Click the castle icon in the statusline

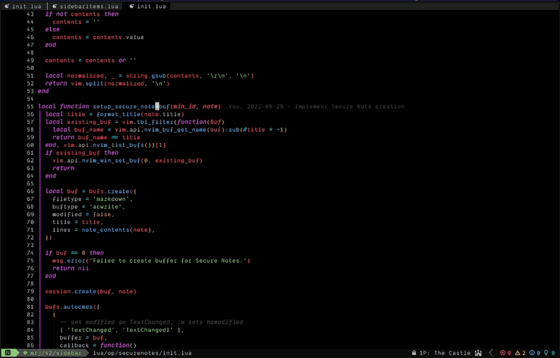(x=478, y=353)
